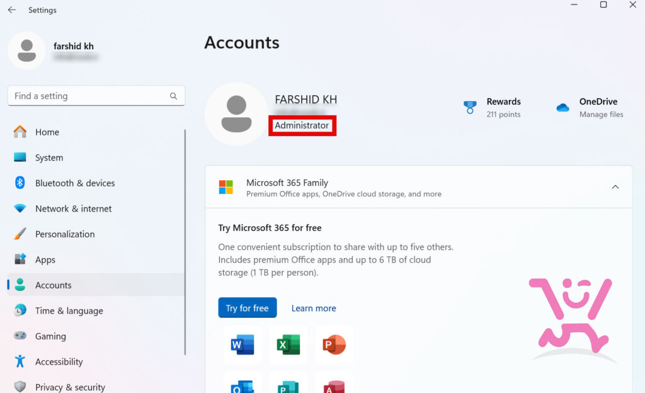Click the search magnifier icon
This screenshot has height=393, width=645.
174,96
